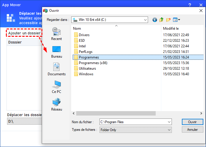Click the Programmes (x86) folder icon

click(76, 63)
